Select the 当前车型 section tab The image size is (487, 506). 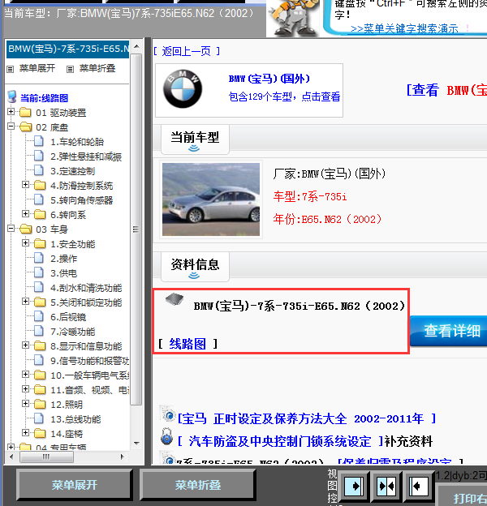point(195,139)
